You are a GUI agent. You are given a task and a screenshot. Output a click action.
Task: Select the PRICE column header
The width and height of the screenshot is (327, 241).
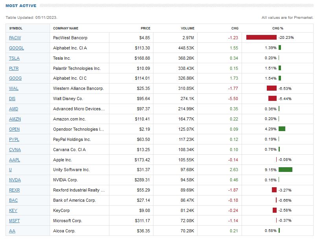pos(146,28)
